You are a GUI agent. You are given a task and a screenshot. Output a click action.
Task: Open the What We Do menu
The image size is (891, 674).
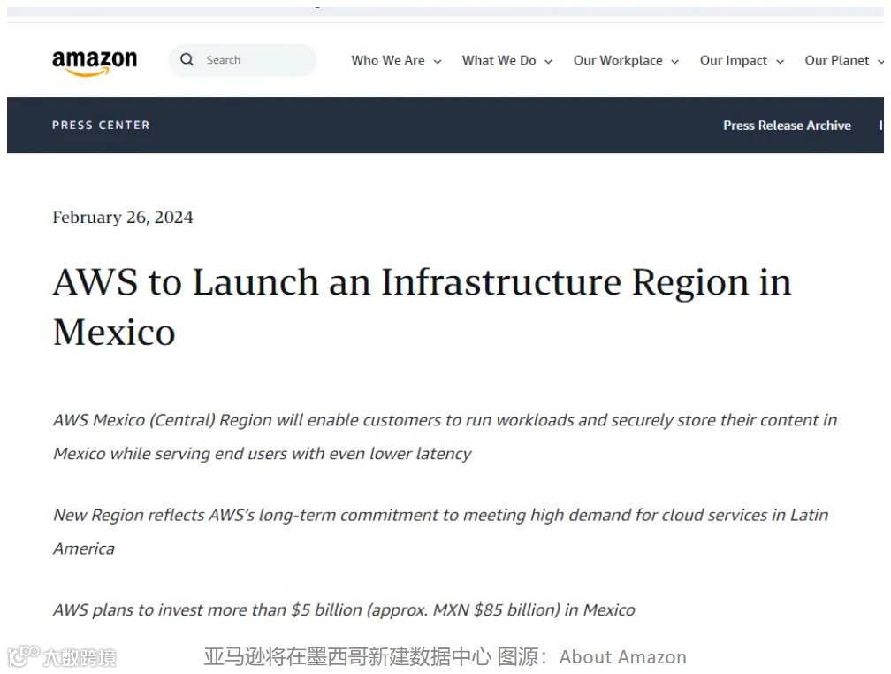coord(499,60)
